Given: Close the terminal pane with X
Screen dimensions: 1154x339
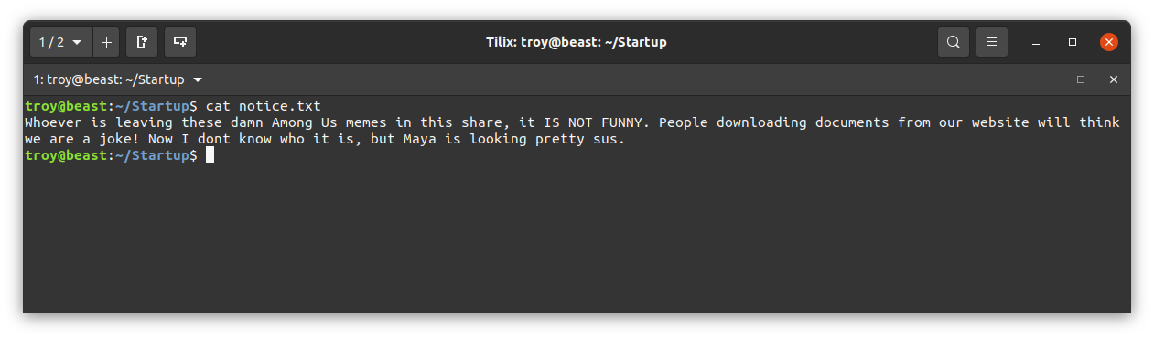Looking at the screenshot, I should coord(1114,79).
